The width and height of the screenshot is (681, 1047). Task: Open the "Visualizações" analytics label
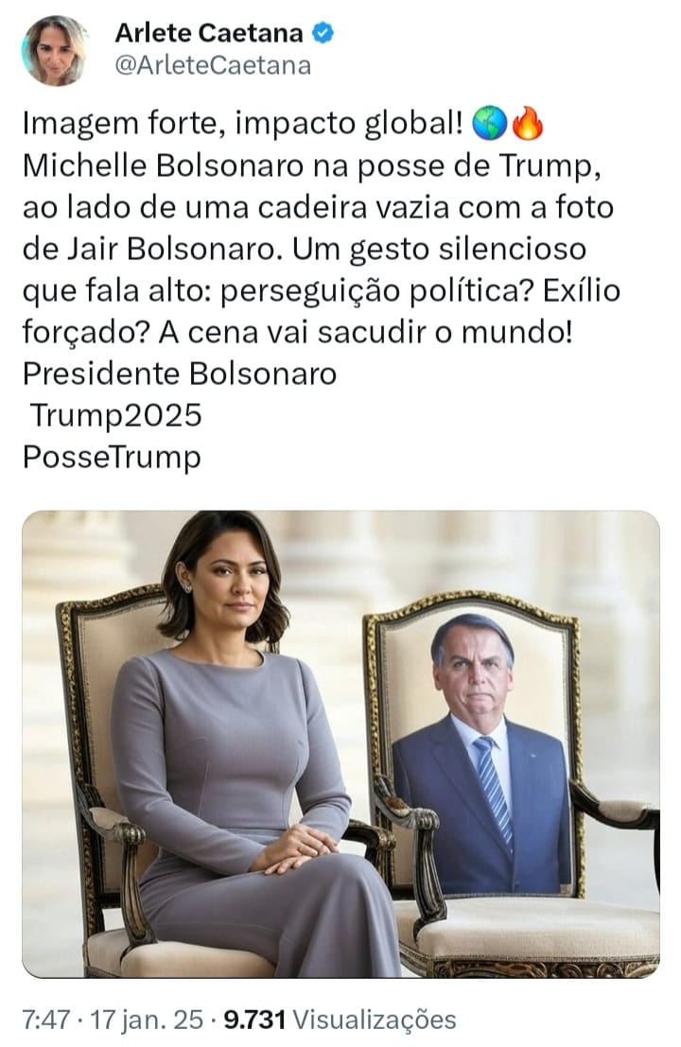pos(375,1020)
